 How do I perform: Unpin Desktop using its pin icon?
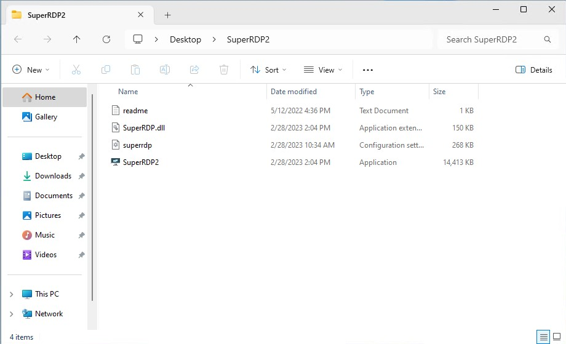[x=82, y=156]
